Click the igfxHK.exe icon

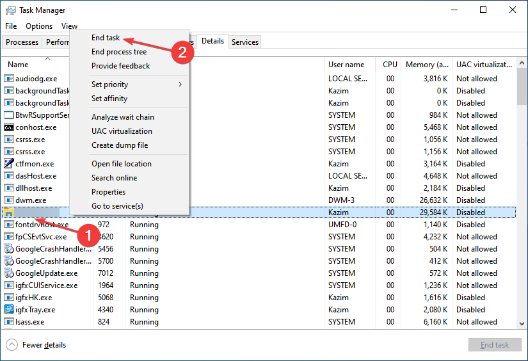tap(9, 298)
